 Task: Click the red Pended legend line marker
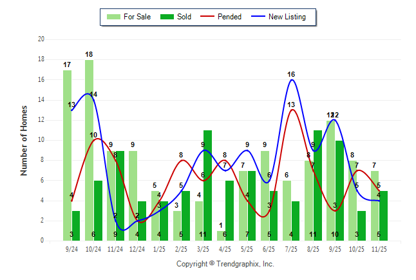(214, 17)
